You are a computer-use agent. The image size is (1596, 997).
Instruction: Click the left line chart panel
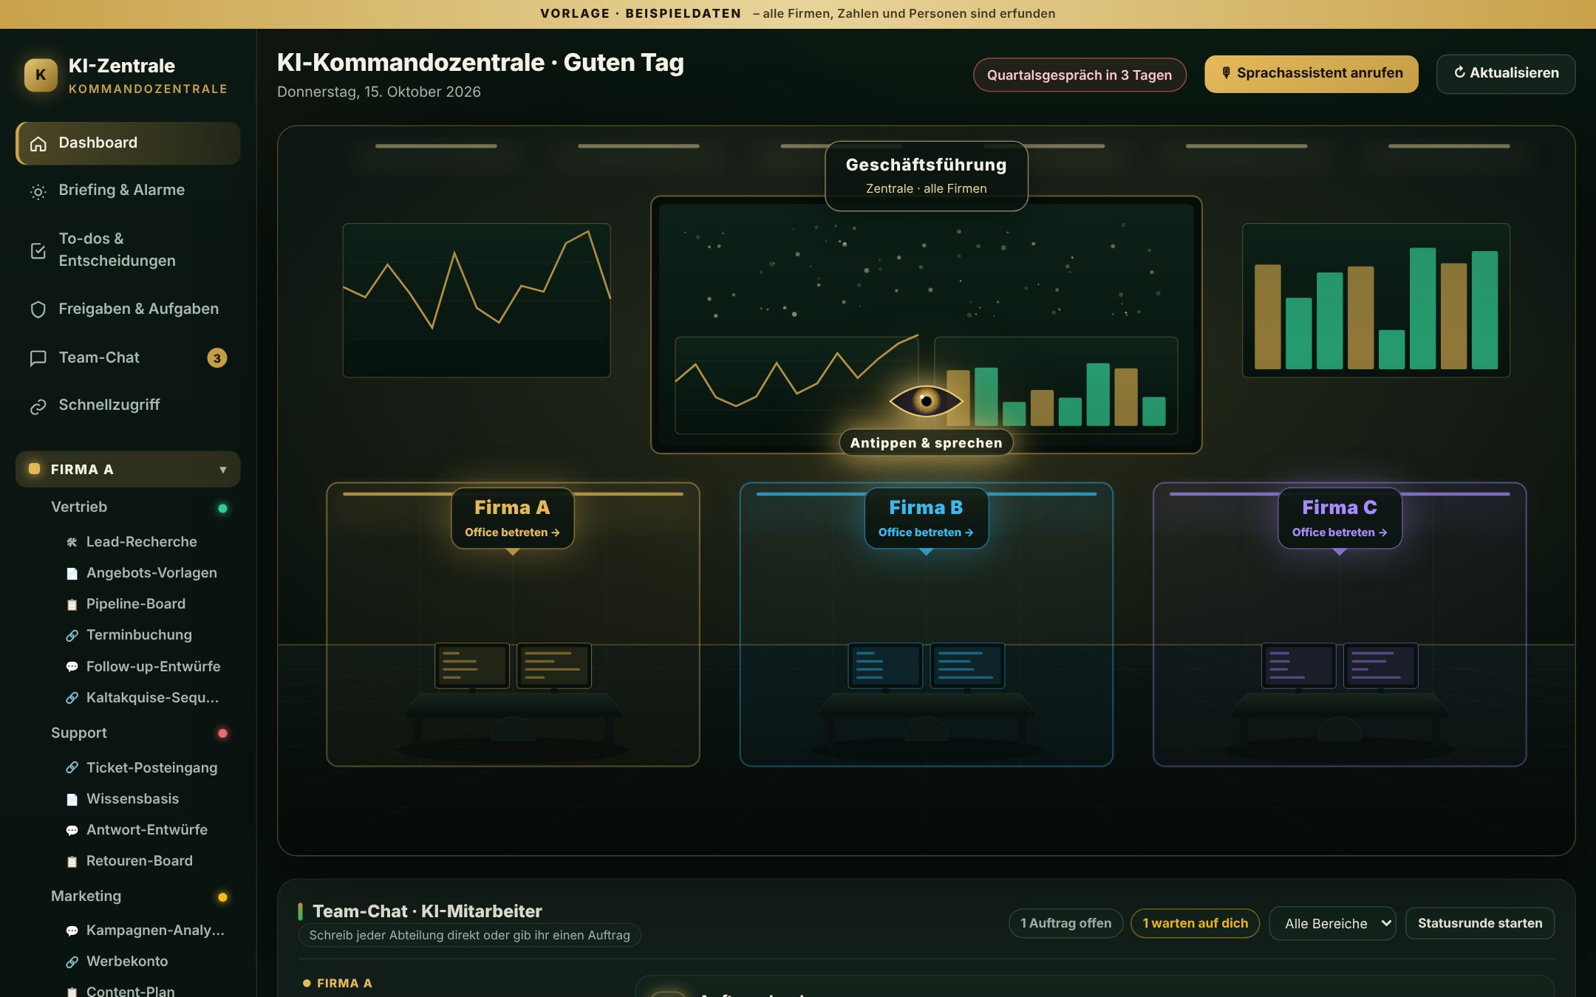pos(477,301)
